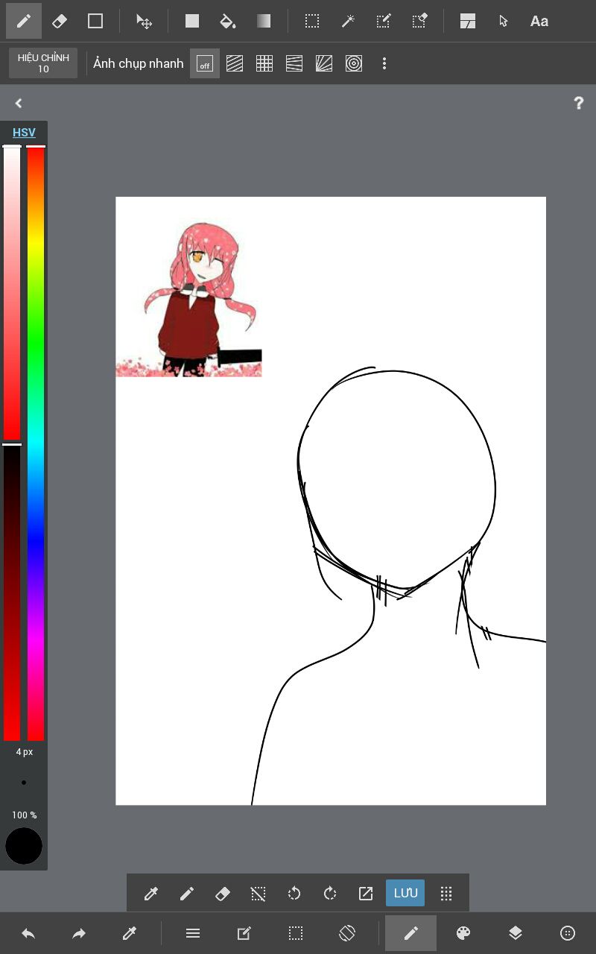Screen dimensions: 596x954
Task: Select the filled rectangle tool
Action: [192, 21]
